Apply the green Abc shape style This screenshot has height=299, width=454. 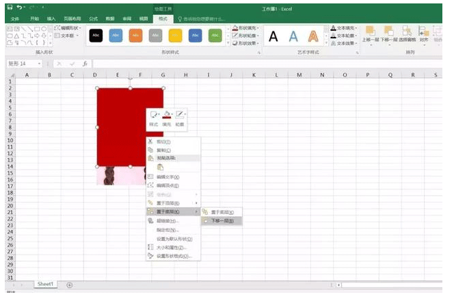pyautogui.click(x=215, y=36)
